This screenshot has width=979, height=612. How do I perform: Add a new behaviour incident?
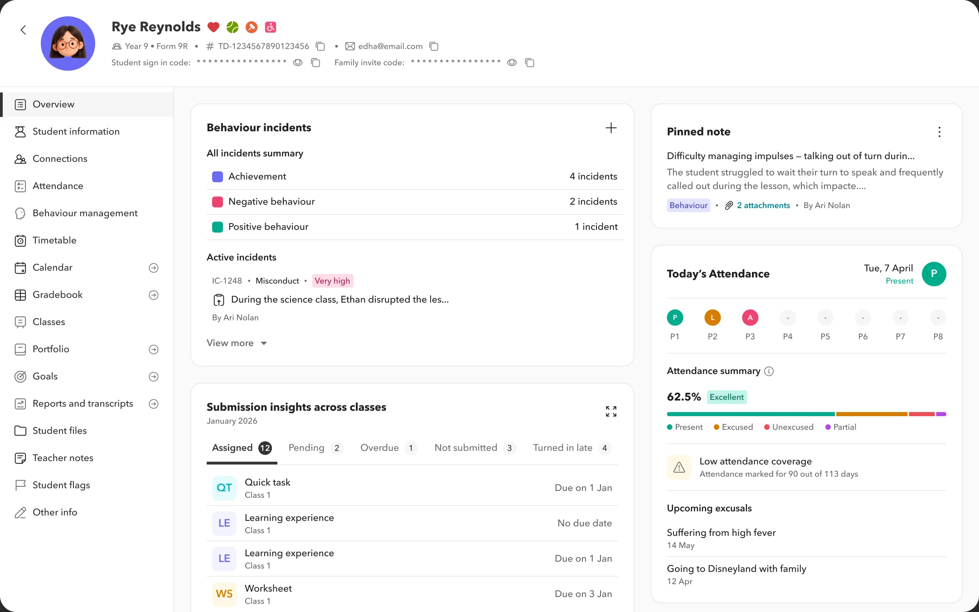pyautogui.click(x=611, y=128)
